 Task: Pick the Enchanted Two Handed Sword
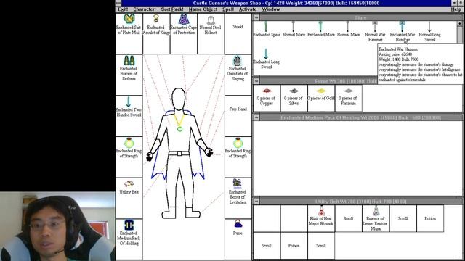pyautogui.click(x=129, y=116)
